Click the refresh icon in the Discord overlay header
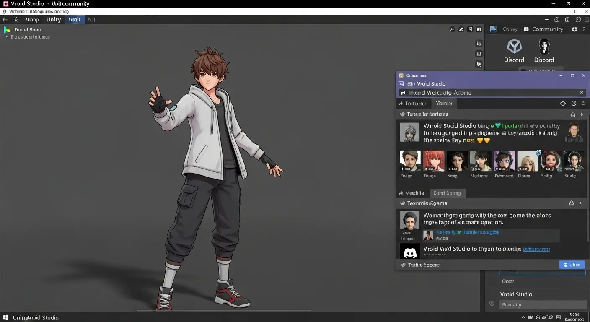The image size is (590, 322). [x=574, y=103]
